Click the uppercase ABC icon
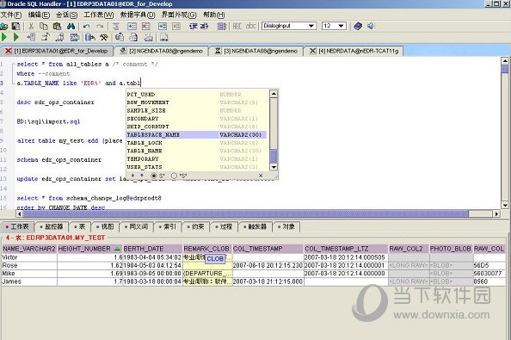 (237, 26)
